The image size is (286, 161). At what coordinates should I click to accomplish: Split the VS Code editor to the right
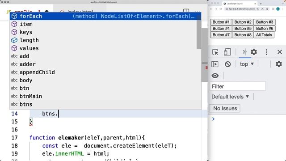click(186, 11)
